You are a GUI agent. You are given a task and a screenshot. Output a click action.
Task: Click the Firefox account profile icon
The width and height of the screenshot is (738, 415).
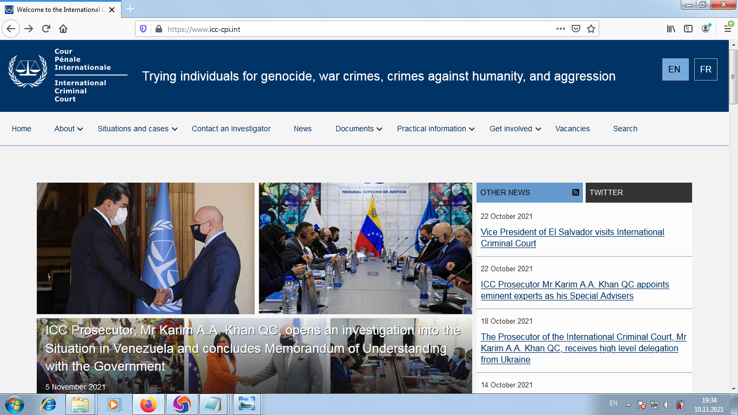pos(706,29)
